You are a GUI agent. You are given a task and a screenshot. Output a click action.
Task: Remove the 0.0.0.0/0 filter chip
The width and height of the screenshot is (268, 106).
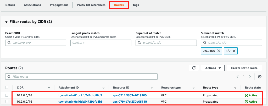click(219, 51)
